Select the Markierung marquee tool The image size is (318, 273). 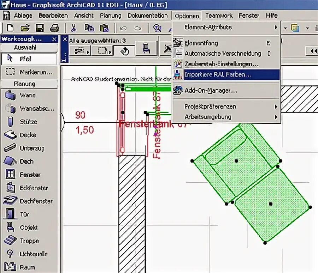[29, 72]
